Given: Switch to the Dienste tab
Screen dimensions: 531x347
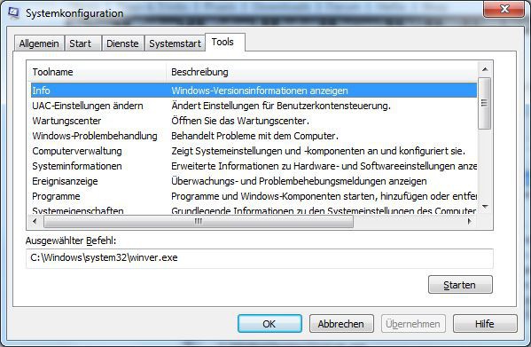Looking at the screenshot, I should coord(122,43).
